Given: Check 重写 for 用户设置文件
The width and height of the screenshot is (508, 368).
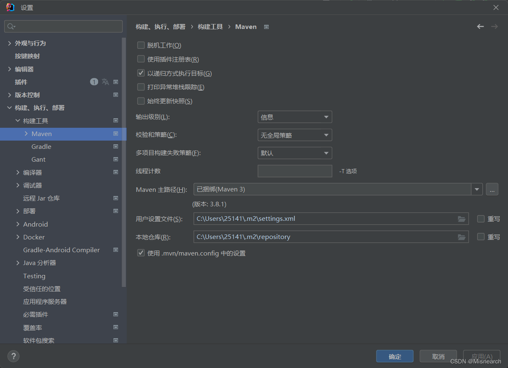Looking at the screenshot, I should pyautogui.click(x=481, y=219).
